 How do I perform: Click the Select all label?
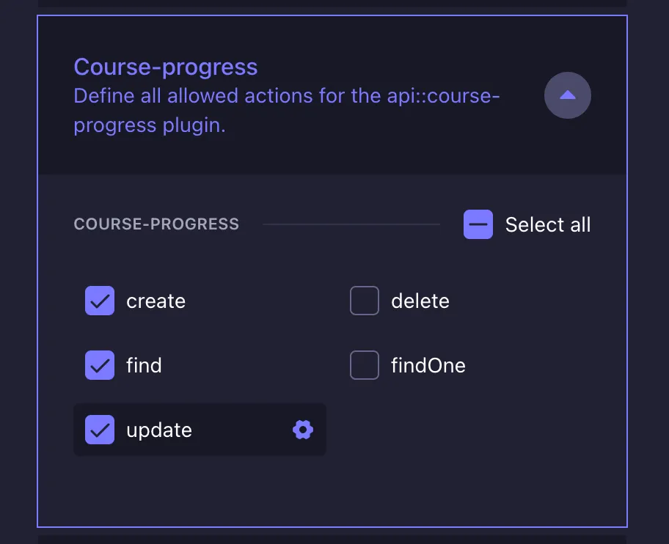(548, 224)
